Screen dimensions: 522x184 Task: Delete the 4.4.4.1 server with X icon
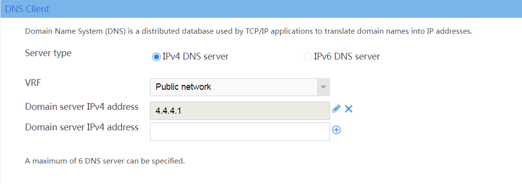coord(349,109)
